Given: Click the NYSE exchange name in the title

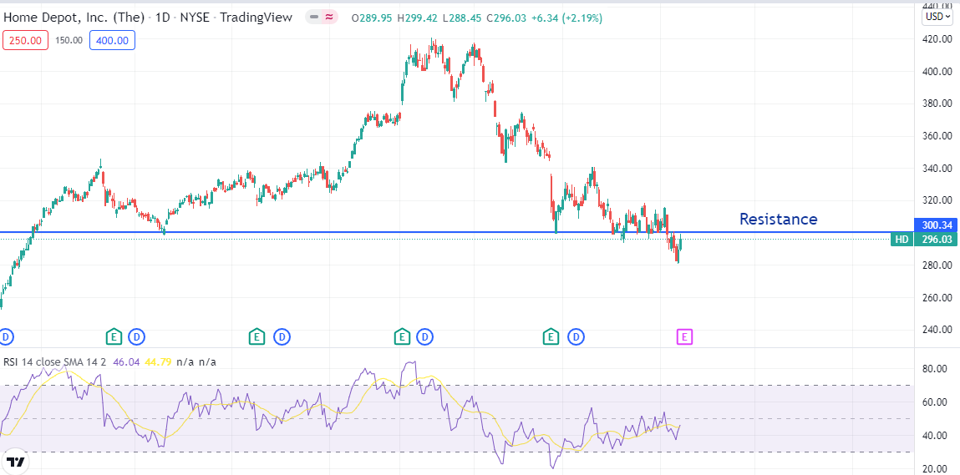Looking at the screenshot, I should click(195, 18).
